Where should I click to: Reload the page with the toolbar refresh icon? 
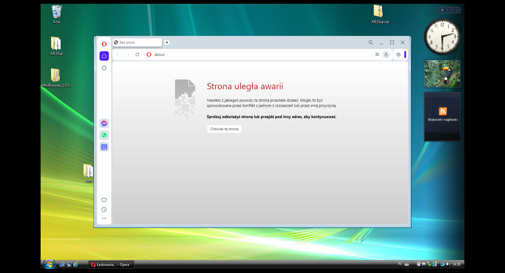click(x=137, y=54)
